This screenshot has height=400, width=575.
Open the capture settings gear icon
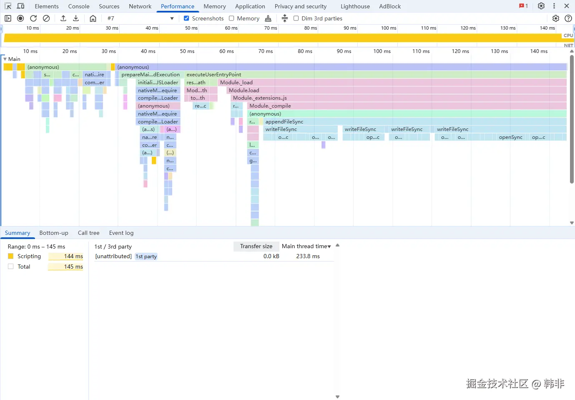tap(556, 18)
